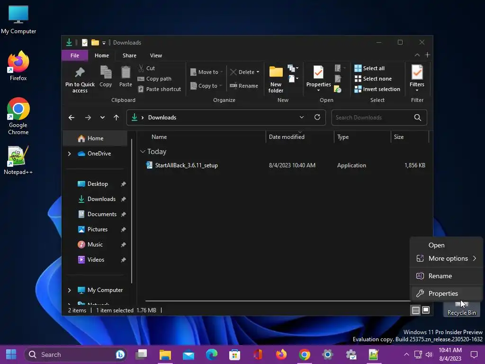Refresh the Downloads folder view
Screen dimensions: 485x364
317,118
